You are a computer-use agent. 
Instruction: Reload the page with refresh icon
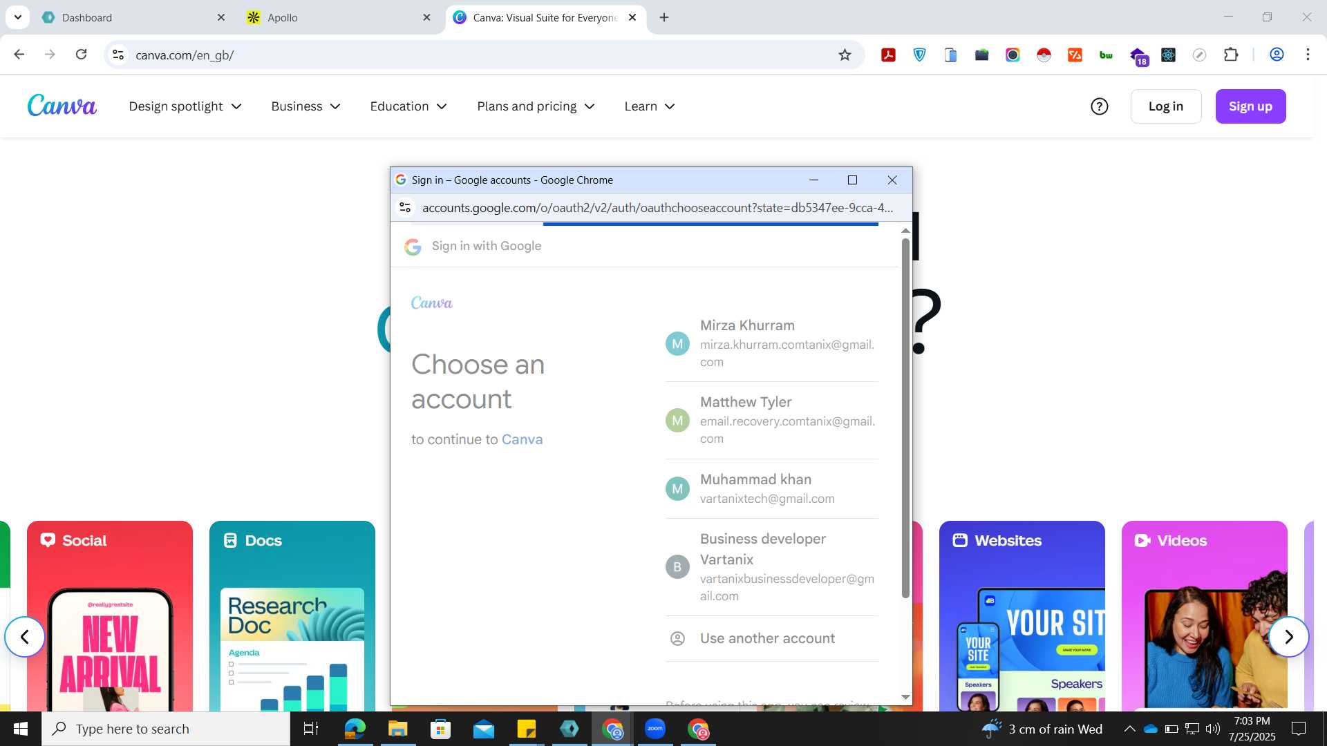[x=82, y=55]
